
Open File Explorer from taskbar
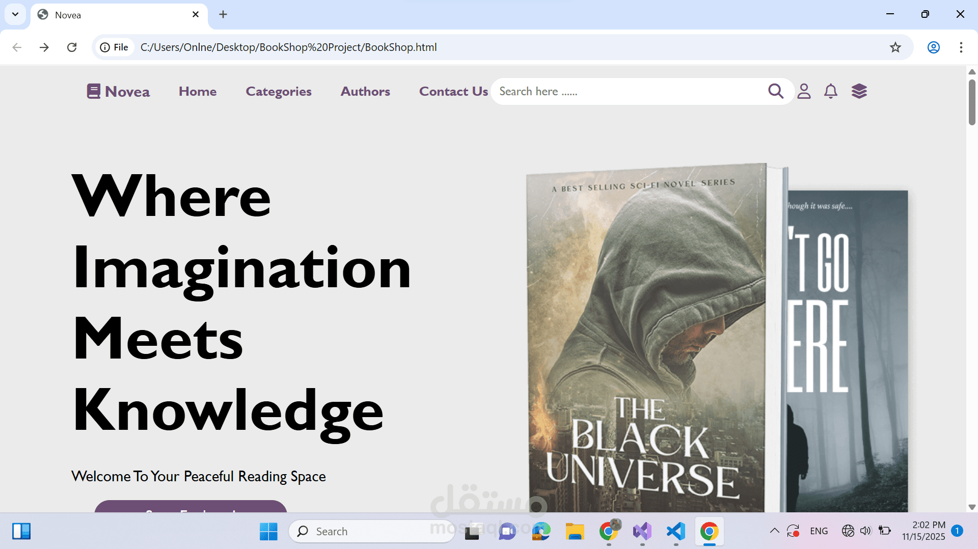point(575,531)
